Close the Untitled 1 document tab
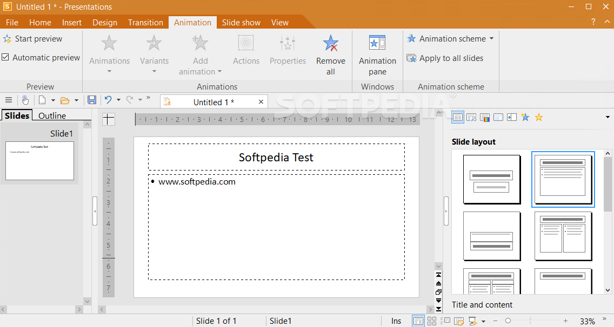The width and height of the screenshot is (614, 327). 261,101
